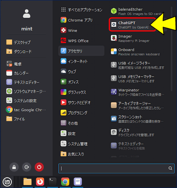Open アーカイブマネージャー
177x188 pixels.
tap(138, 105)
